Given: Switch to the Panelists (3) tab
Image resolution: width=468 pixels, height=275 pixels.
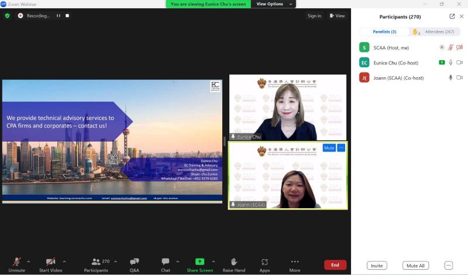Looking at the screenshot, I should 384,32.
